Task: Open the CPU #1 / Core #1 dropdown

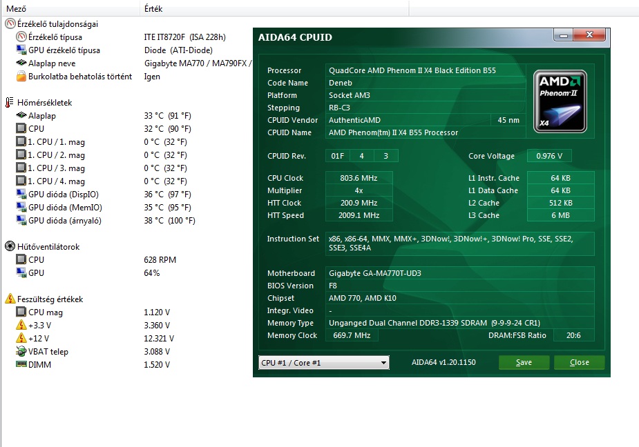Action: pyautogui.click(x=324, y=363)
